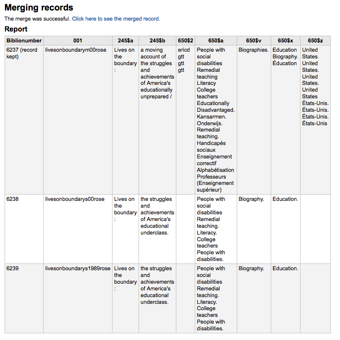The height and width of the screenshot is (340, 340).
Task: Click the livesonboundarym00rose cell
Action: click(76, 50)
